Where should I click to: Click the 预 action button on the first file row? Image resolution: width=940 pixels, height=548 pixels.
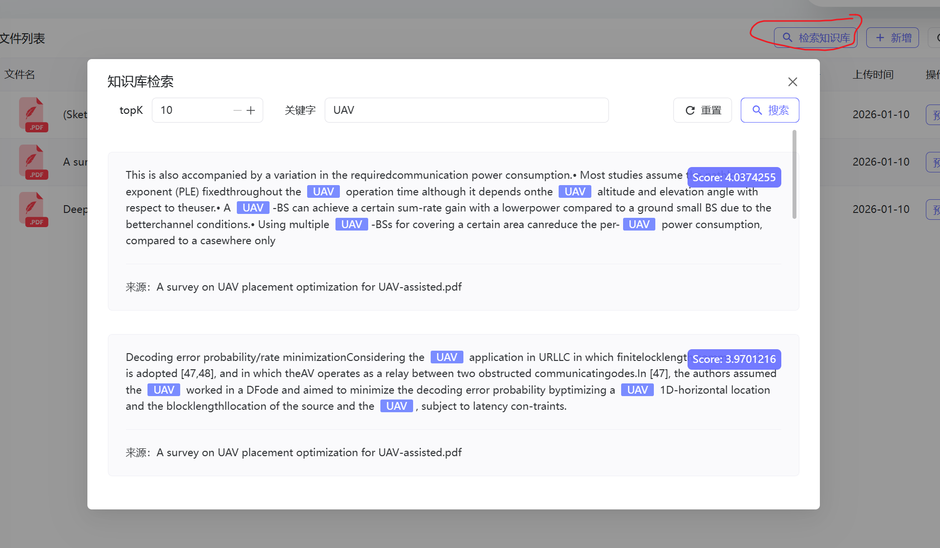pyautogui.click(x=935, y=114)
